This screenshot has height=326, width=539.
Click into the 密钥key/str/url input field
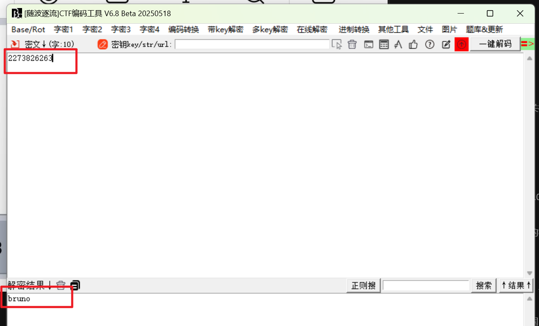point(252,44)
